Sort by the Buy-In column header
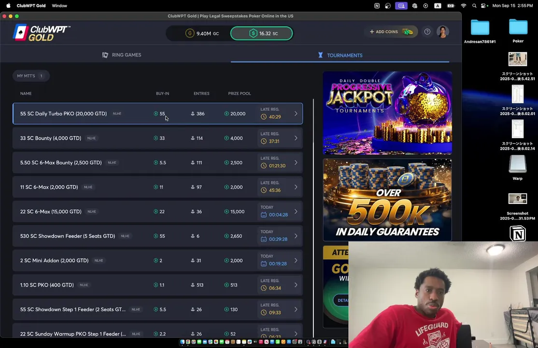The image size is (538, 348). click(x=162, y=93)
